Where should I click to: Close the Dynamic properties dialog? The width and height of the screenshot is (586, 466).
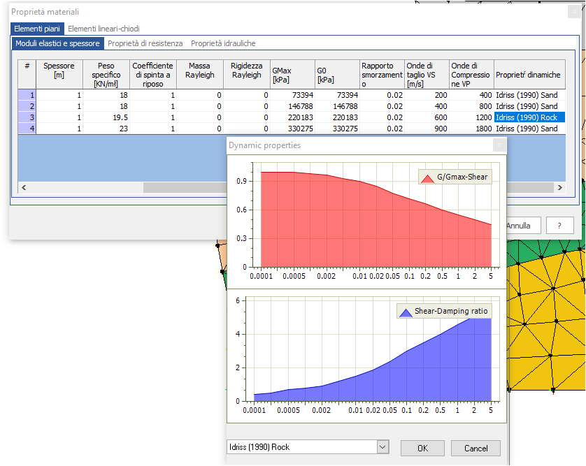pos(499,145)
